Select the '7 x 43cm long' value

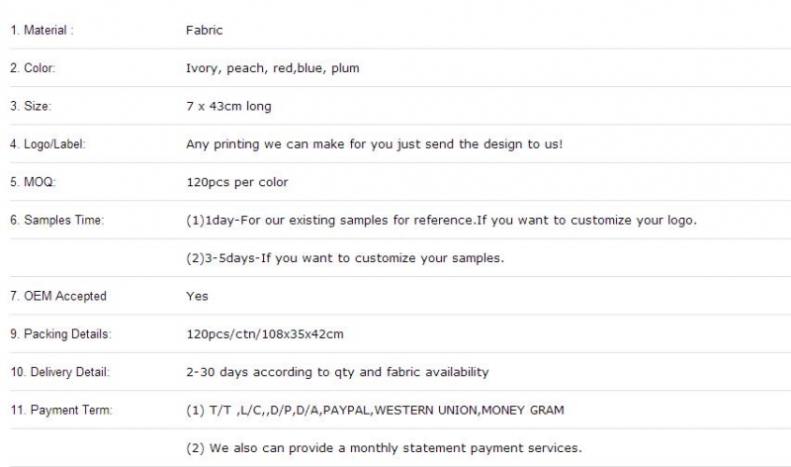click(228, 106)
